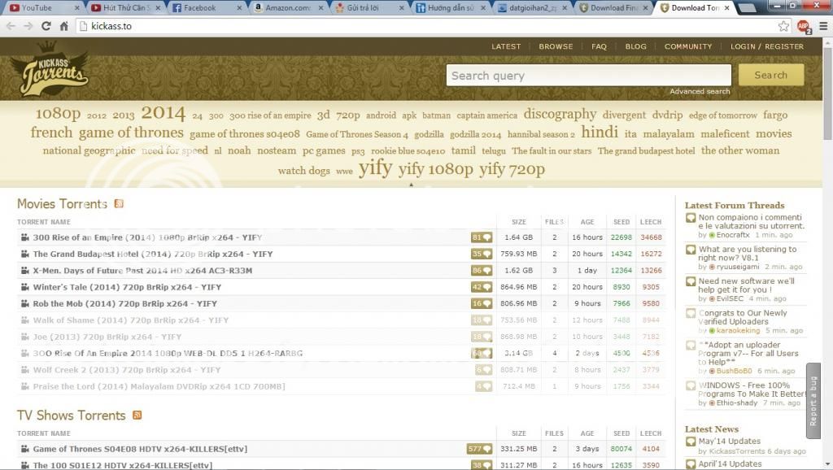Close the YouTube tab
The height and width of the screenshot is (470, 833).
tap(76, 8)
